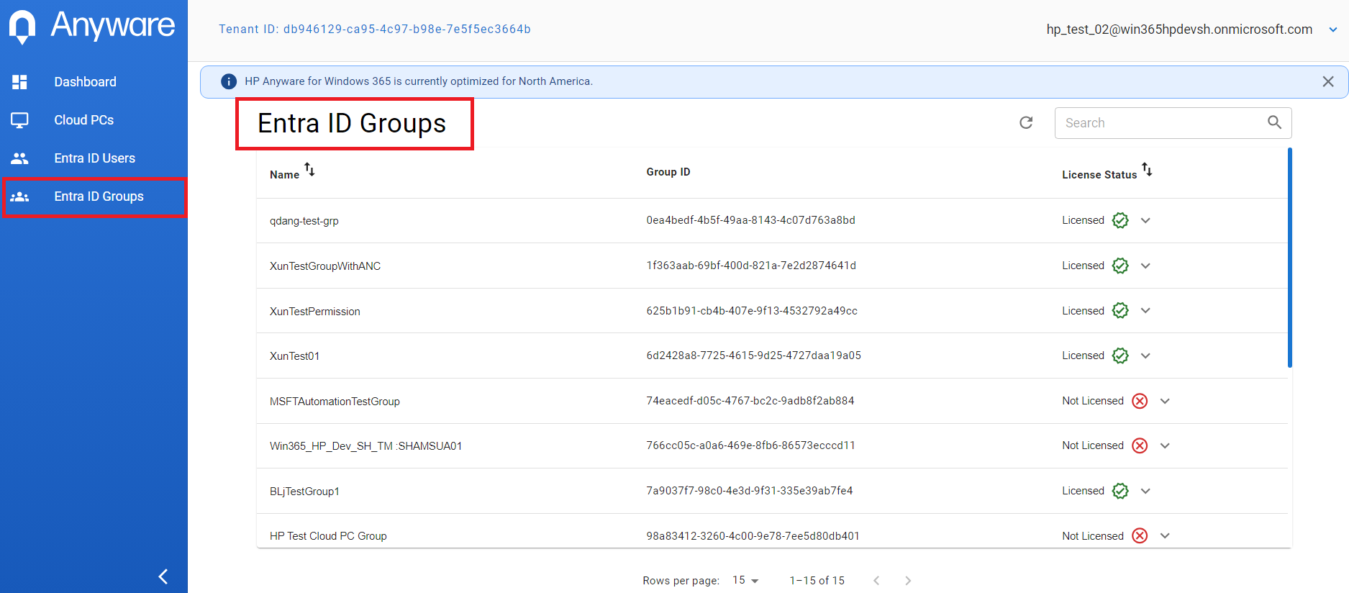Select the qdang-test-grp group name
1349x593 pixels.
coord(304,221)
